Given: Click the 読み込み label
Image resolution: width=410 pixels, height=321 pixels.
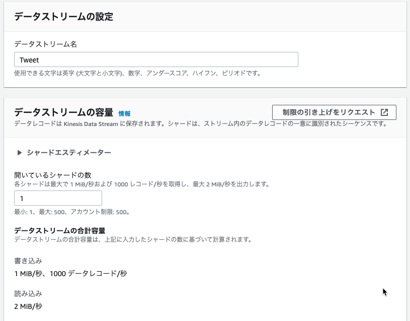Looking at the screenshot, I should (28, 294).
